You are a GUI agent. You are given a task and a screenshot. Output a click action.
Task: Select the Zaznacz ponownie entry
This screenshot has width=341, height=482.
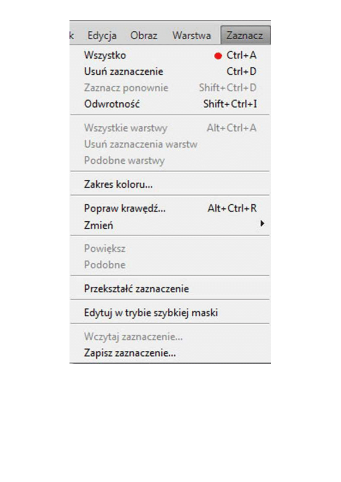(x=126, y=88)
